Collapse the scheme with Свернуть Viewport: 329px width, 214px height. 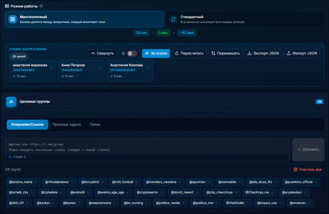click(102, 53)
